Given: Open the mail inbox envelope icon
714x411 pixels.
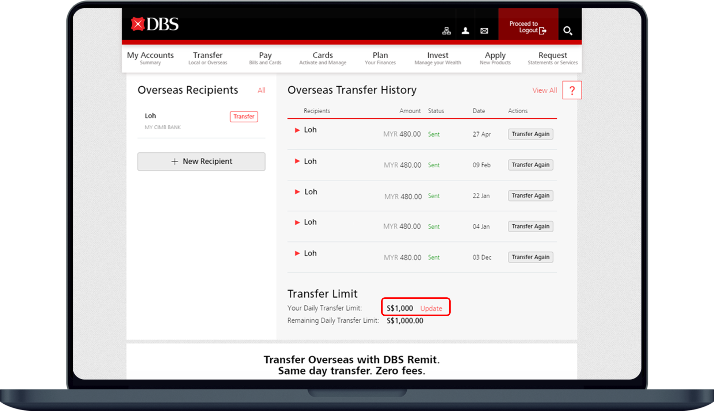Looking at the screenshot, I should click(x=484, y=31).
